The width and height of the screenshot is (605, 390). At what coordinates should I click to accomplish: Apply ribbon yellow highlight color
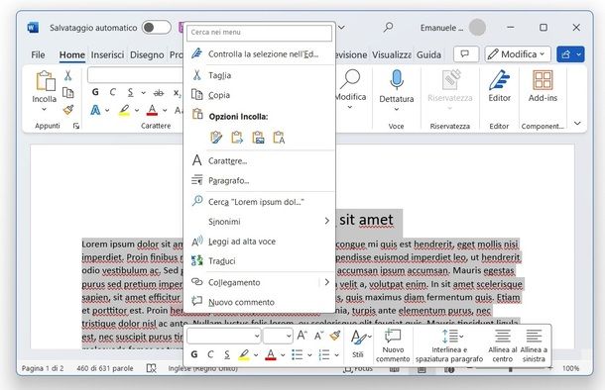[124, 111]
